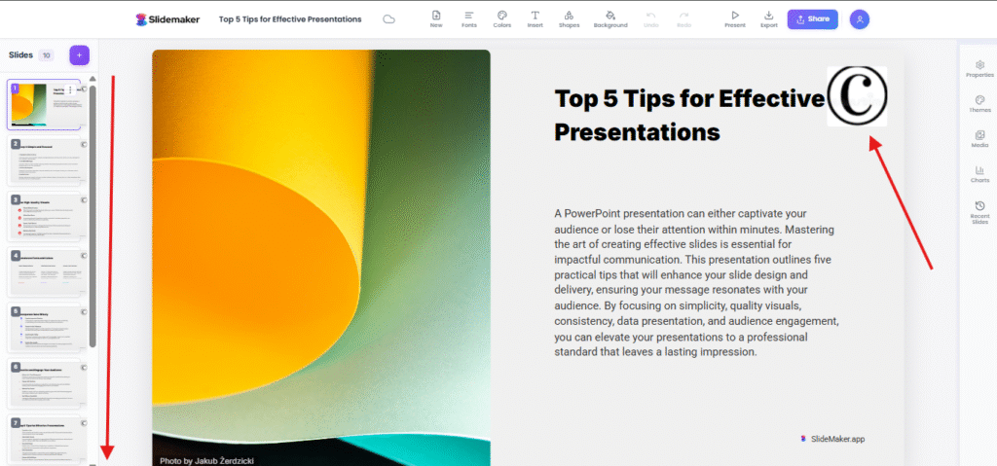
Task: Open the Shapes tool
Action: pyautogui.click(x=570, y=16)
